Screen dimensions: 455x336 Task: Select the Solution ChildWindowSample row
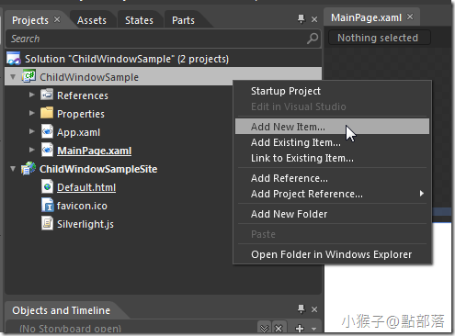163,59
